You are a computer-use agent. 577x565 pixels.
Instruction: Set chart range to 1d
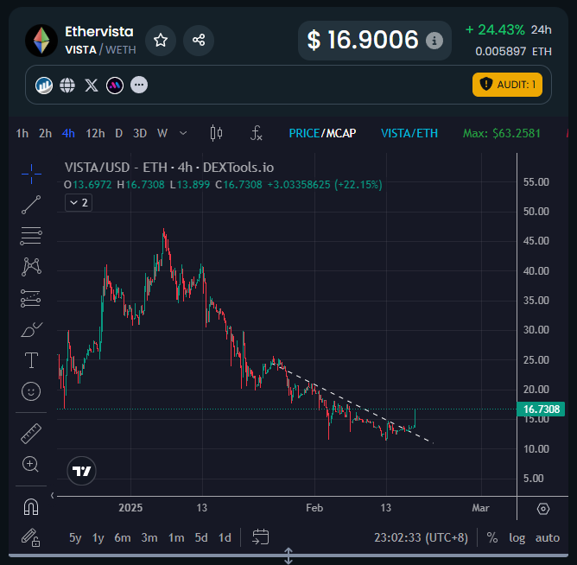tap(225, 537)
